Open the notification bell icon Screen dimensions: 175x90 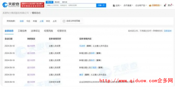pyautogui.click(x=165, y=5)
